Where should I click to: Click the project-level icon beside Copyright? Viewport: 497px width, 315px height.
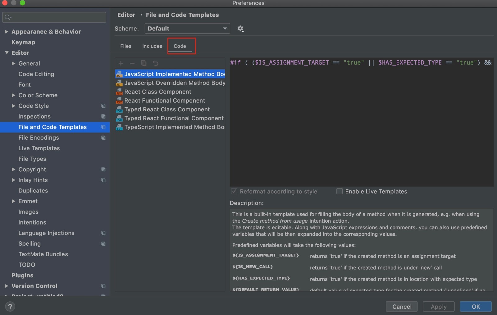coord(103,169)
